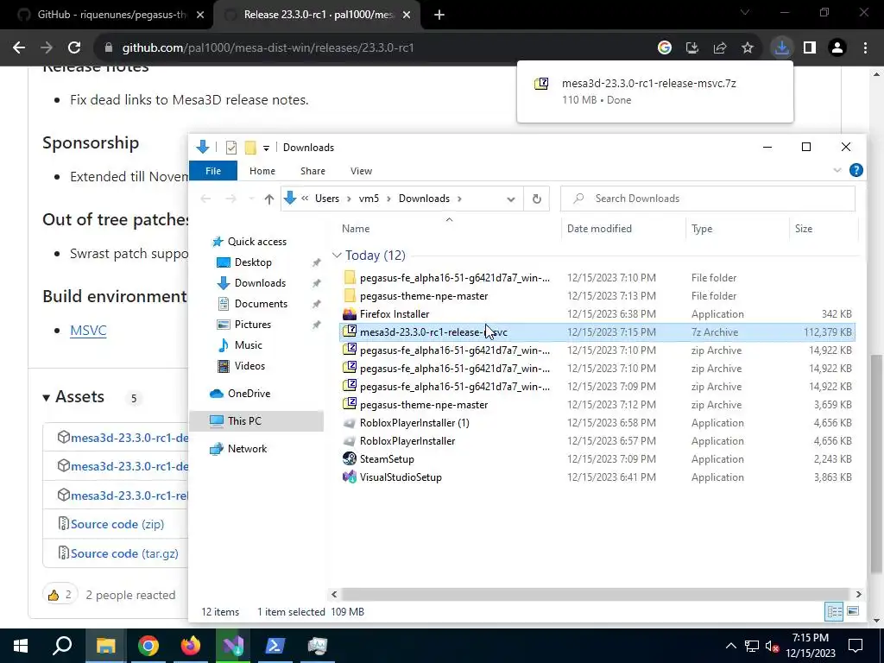Screen dimensions: 884x663
Task: Click the muted volume tray icon
Action: pos(773,646)
